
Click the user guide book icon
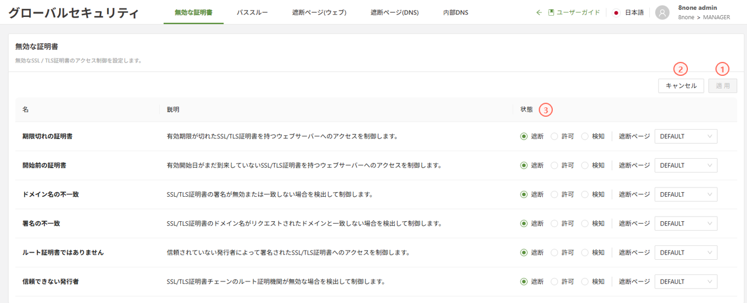click(551, 12)
